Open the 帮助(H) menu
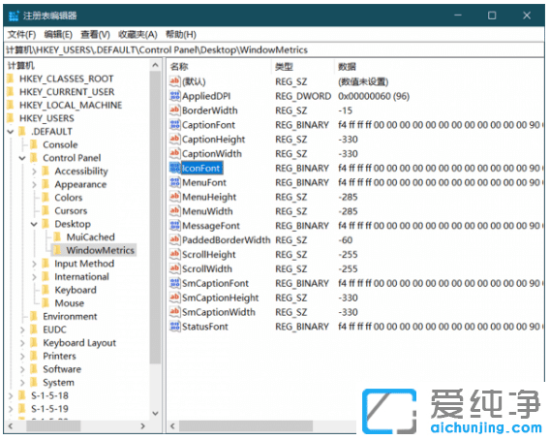The image size is (550, 440). 181,35
